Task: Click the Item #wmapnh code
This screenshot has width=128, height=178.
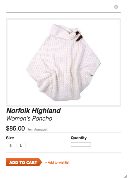Action: [x=37, y=129]
